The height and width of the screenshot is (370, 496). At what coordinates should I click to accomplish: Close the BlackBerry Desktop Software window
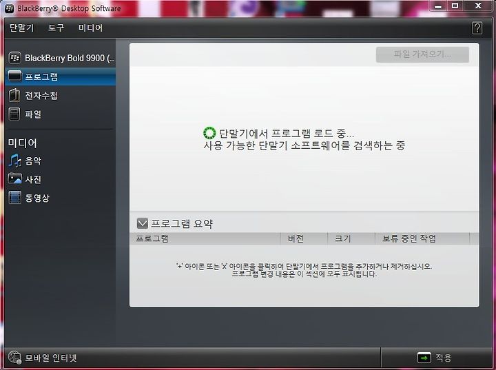point(478,6)
